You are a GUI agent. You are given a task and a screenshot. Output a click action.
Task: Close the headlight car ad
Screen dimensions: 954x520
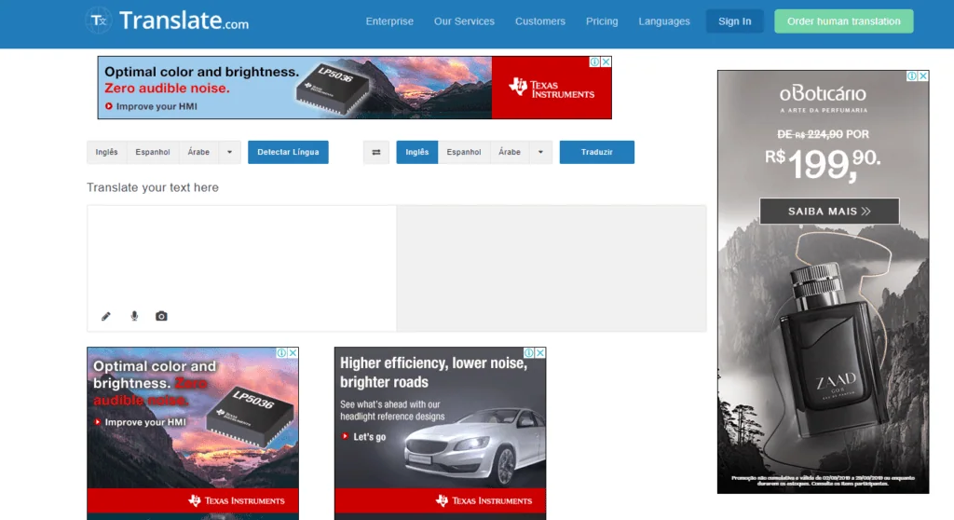click(540, 352)
